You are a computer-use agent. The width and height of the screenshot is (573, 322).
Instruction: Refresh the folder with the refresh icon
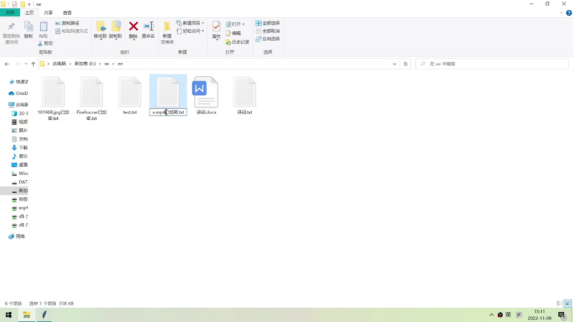pyautogui.click(x=405, y=64)
